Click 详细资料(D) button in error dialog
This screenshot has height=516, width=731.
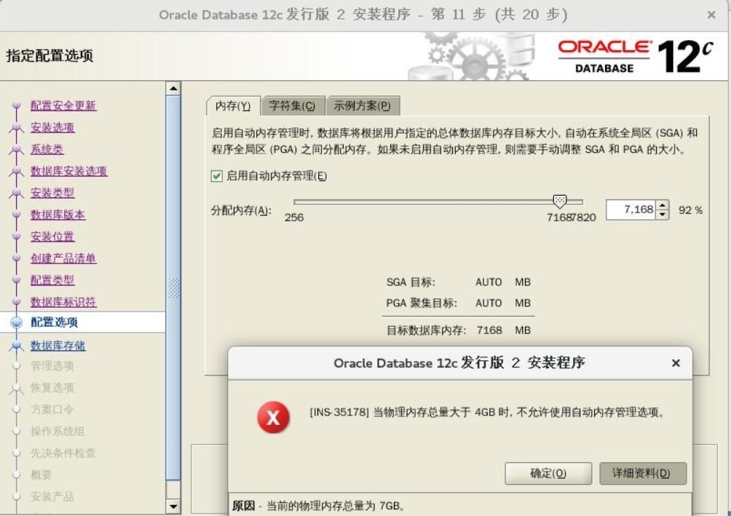[x=643, y=473]
